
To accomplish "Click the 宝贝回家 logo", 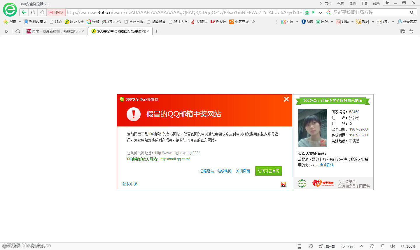I will (x=323, y=183).
